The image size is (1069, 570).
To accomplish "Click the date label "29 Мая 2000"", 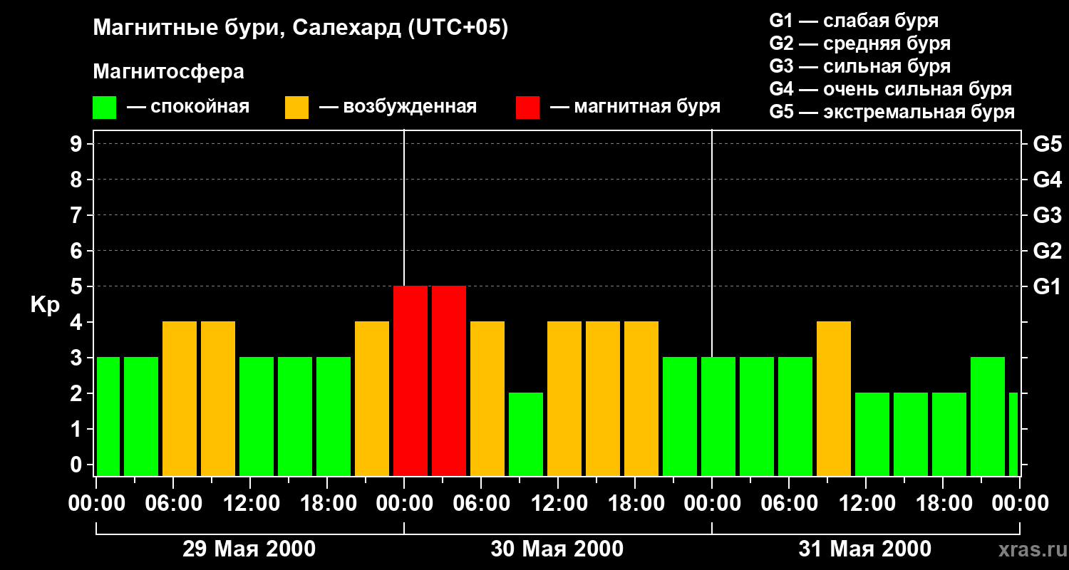I will (x=249, y=549).
